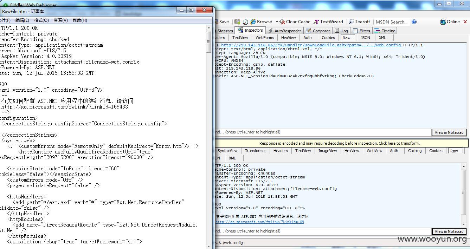The image size is (470, 249).
Task: Open the Browse dropdown arrow
Action: 277,22
